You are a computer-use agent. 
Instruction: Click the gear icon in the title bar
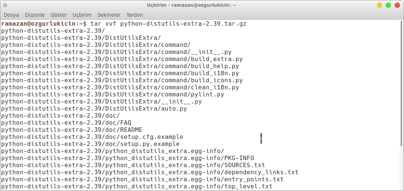point(5,5)
